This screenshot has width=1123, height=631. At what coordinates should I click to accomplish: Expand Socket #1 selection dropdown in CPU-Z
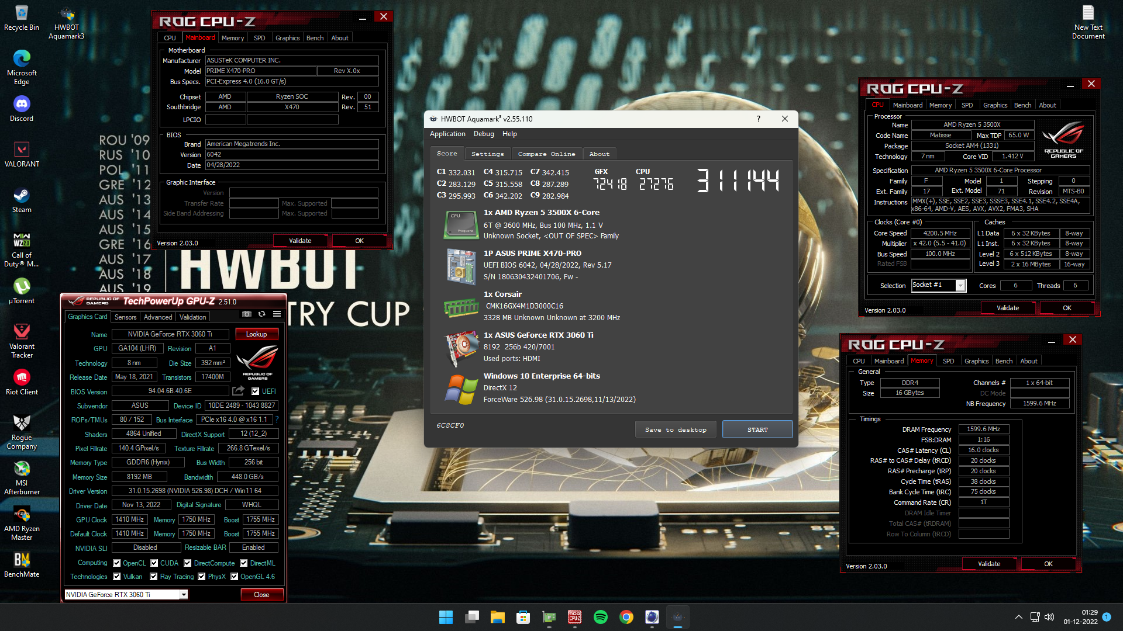coord(960,285)
